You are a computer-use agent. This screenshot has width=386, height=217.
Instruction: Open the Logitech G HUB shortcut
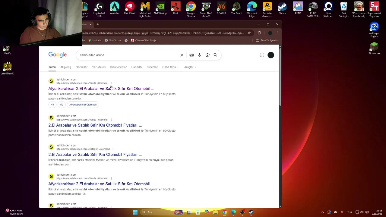[x=99, y=10]
